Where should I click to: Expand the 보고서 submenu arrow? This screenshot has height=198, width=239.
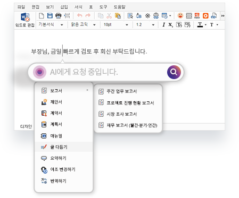(87, 90)
